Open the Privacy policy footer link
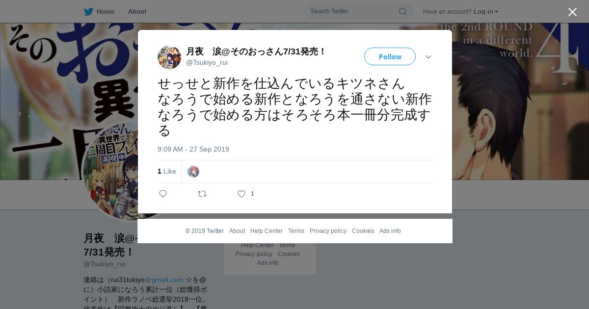This screenshot has height=309, width=589. point(328,231)
